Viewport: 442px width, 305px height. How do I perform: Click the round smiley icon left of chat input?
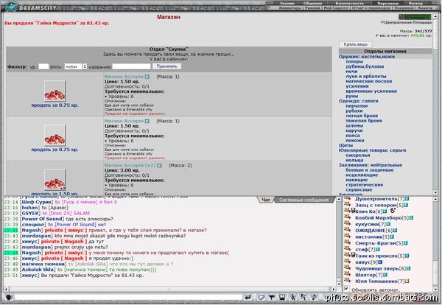pos(9,297)
